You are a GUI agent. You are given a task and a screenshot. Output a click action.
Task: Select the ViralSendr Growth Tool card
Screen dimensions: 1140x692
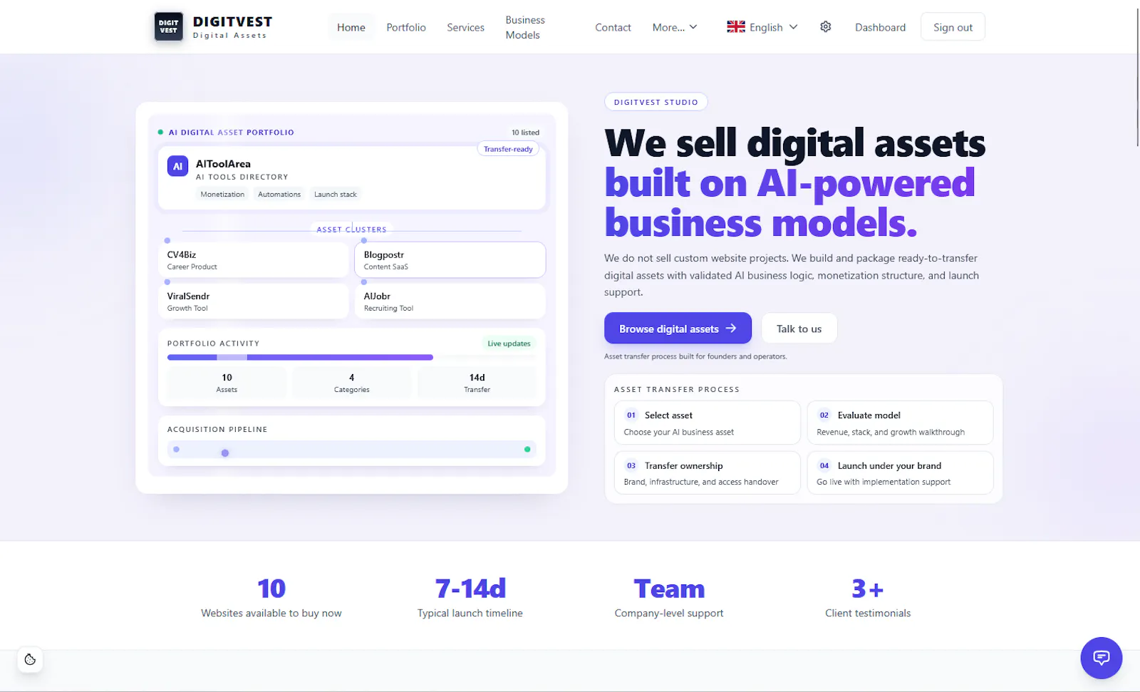(x=254, y=301)
